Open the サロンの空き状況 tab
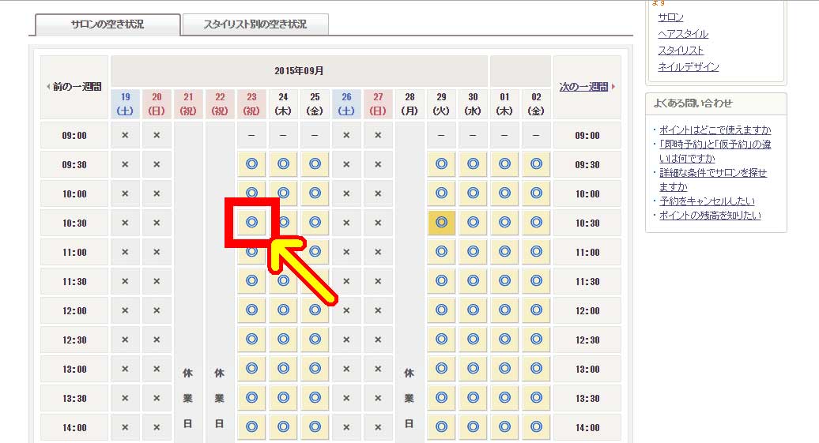Viewport: 819px width, 443px height. click(x=108, y=24)
